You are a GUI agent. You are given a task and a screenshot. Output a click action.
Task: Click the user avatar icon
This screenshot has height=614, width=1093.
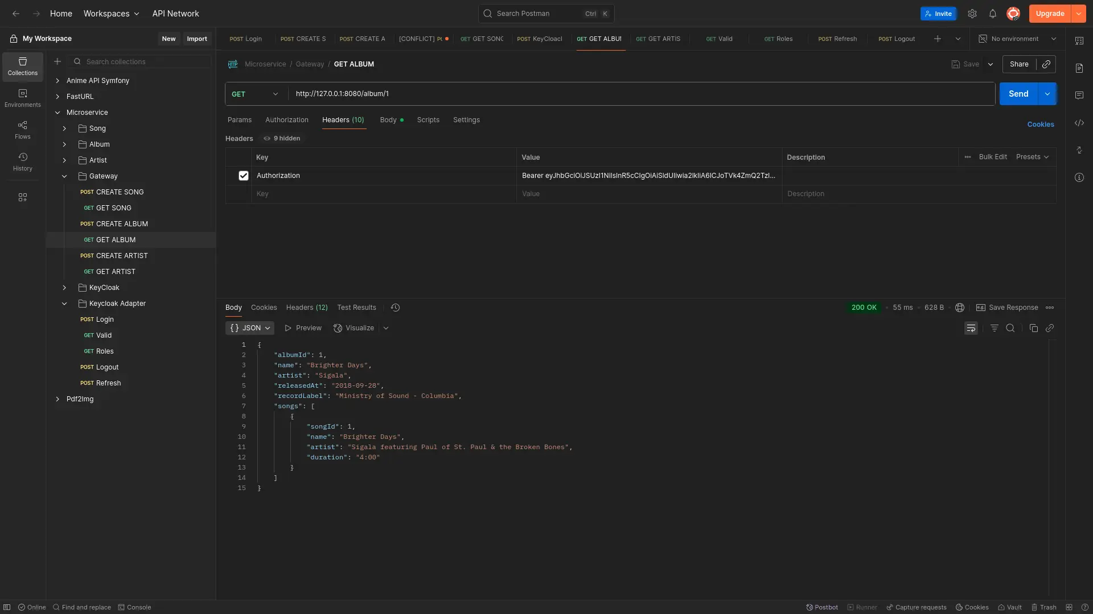[1013, 14]
